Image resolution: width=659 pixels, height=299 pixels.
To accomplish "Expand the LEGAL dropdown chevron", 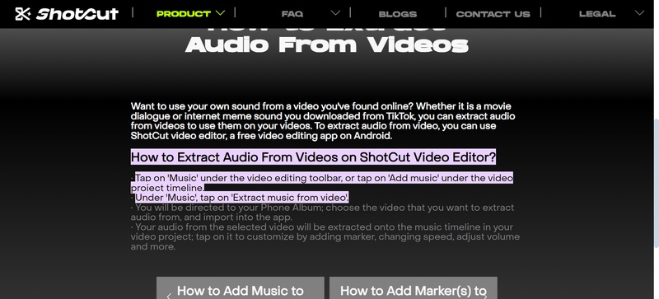I will (639, 13).
